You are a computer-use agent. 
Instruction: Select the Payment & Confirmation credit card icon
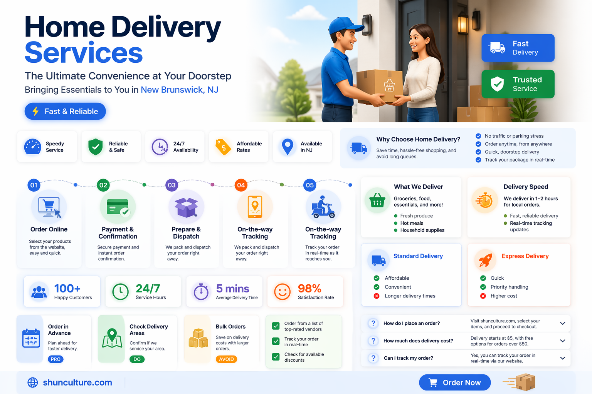(118, 207)
